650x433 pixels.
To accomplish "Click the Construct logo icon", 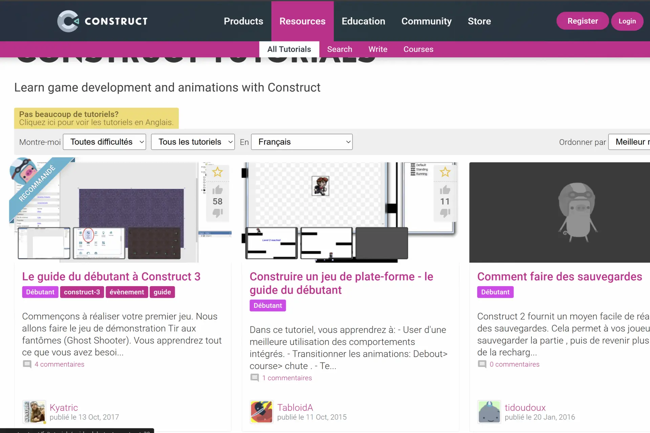I will (x=68, y=21).
